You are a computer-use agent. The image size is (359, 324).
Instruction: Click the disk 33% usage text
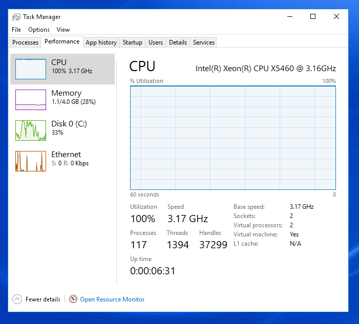coord(57,133)
